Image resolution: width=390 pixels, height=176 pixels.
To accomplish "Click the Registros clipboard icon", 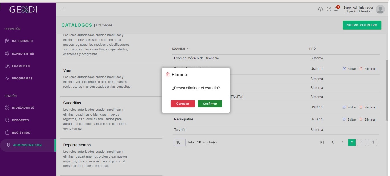I will tap(7, 133).
